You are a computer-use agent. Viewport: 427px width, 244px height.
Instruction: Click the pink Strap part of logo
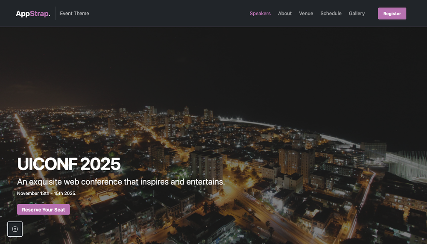tap(40, 13)
